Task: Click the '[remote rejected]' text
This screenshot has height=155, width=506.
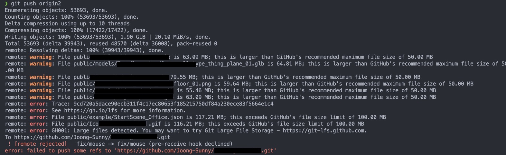Action: coord(41,144)
